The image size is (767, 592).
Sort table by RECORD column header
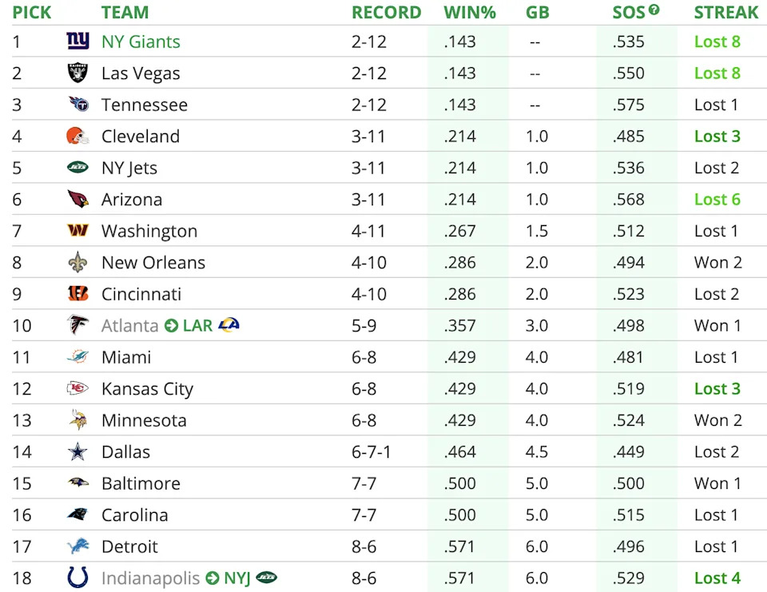[386, 13]
